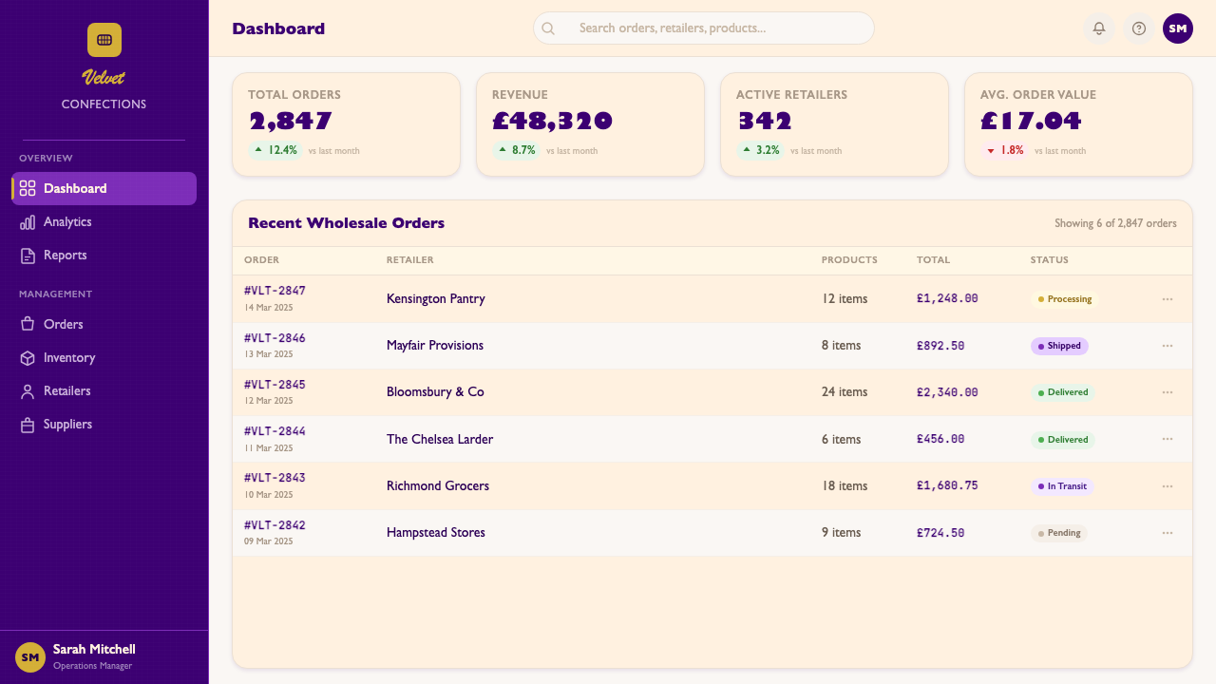The image size is (1216, 684).
Task: Click the Status column header
Action: [x=1050, y=260]
